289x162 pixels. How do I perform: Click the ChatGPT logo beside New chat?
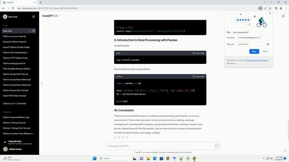(x=5, y=17)
